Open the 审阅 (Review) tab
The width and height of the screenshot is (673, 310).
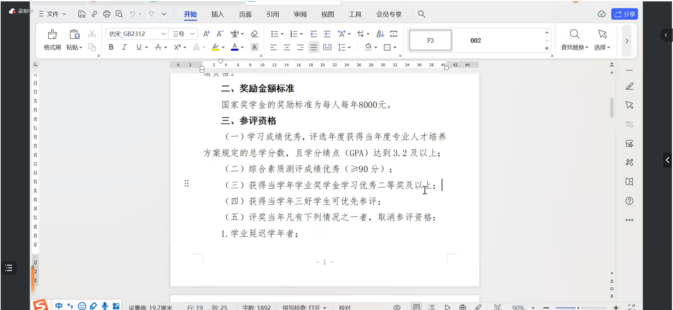coord(300,14)
